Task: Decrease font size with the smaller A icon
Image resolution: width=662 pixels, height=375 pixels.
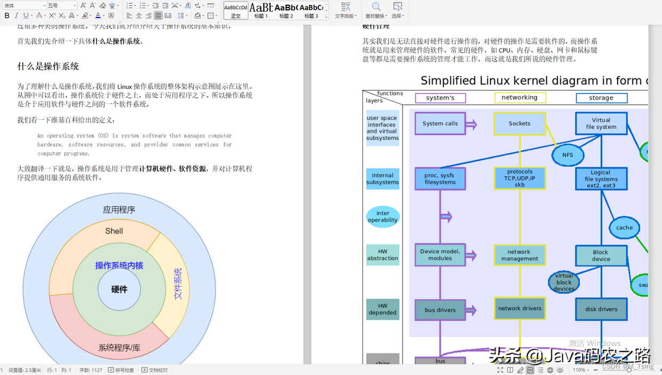Action: tap(92, 5)
